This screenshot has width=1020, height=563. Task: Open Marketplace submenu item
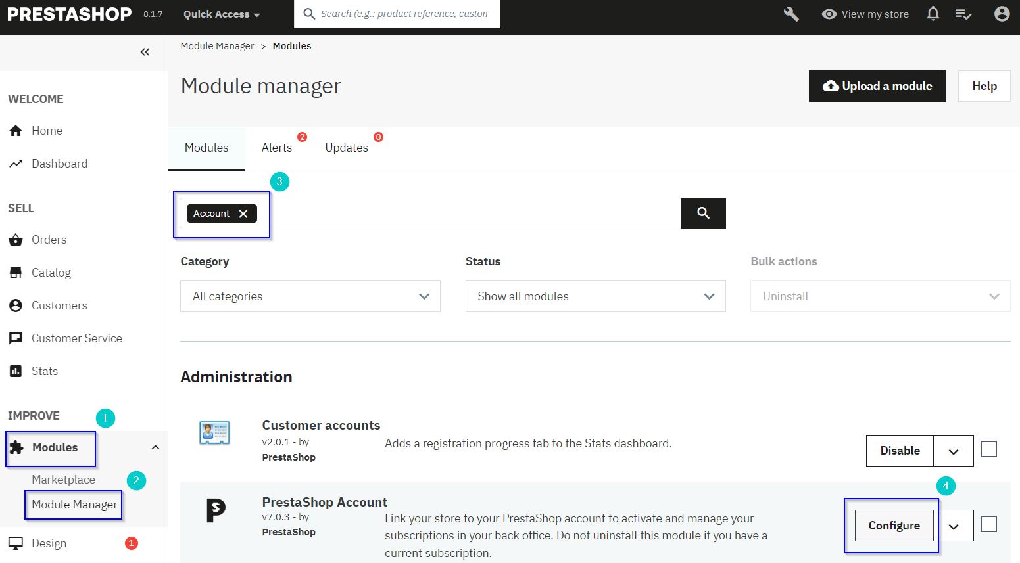pyautogui.click(x=63, y=480)
